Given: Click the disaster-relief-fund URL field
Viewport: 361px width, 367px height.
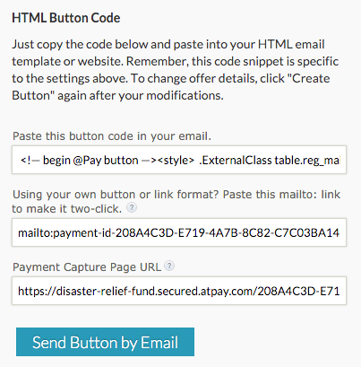Looking at the screenshot, I should tap(179, 291).
